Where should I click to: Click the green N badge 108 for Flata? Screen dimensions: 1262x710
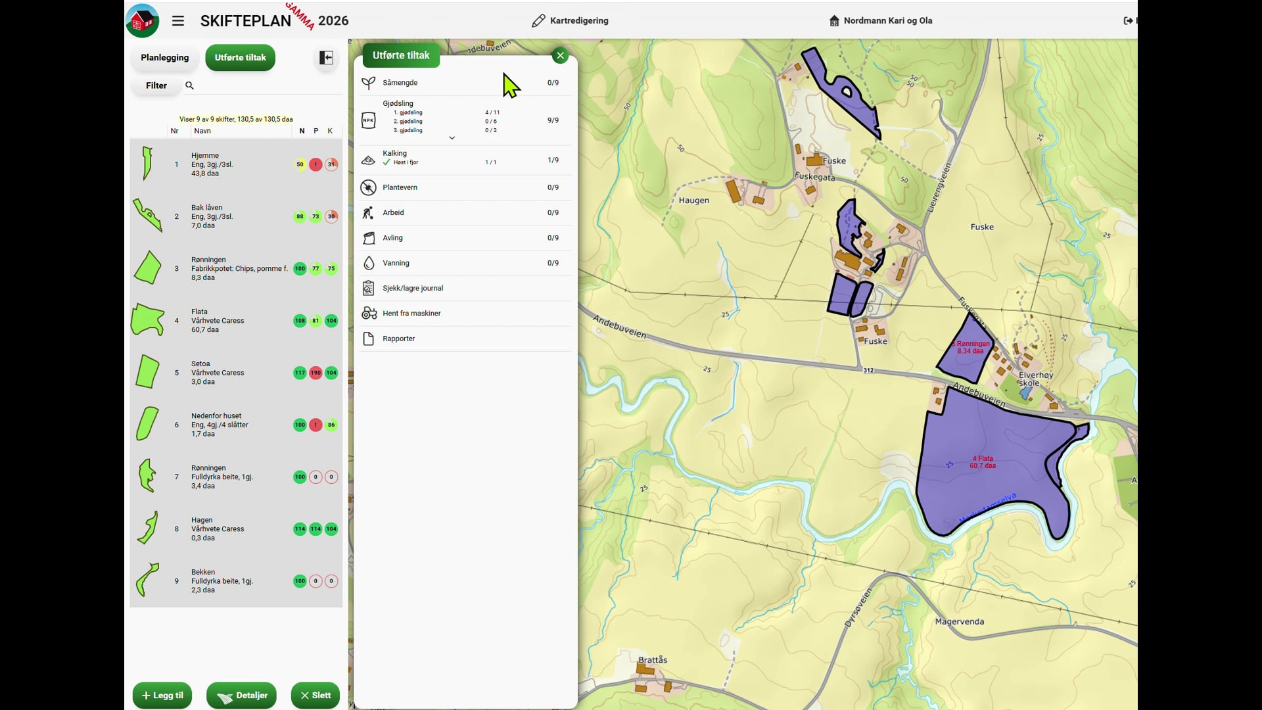(300, 321)
